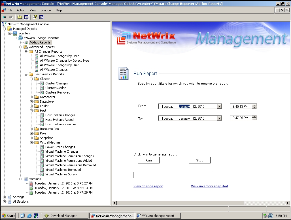Open the Help menu
291x220 pixels.
coord(59,10)
